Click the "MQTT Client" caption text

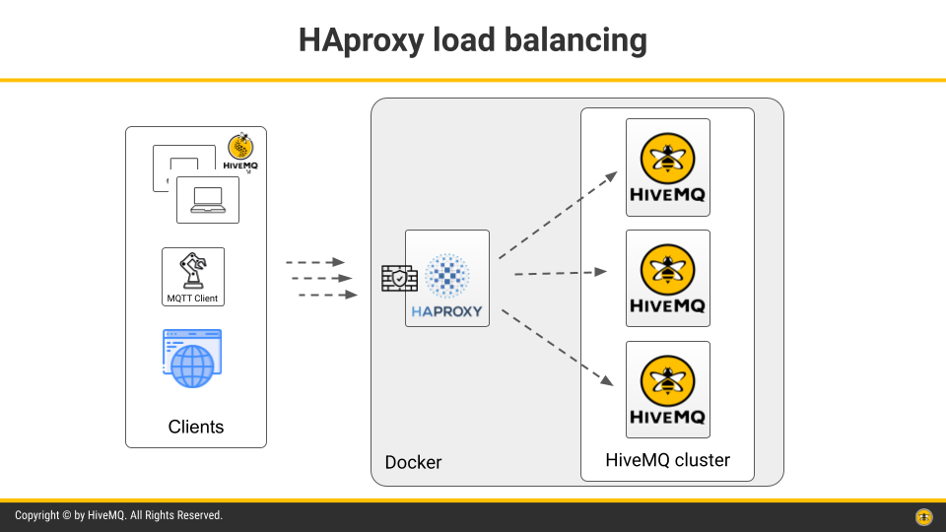click(x=192, y=298)
